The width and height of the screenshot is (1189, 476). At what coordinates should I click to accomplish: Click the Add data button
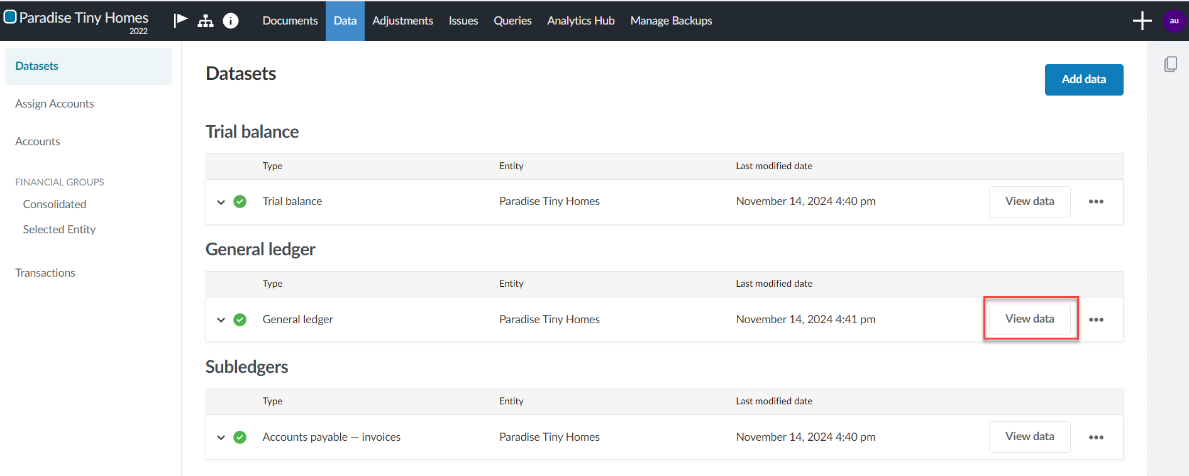coord(1083,79)
